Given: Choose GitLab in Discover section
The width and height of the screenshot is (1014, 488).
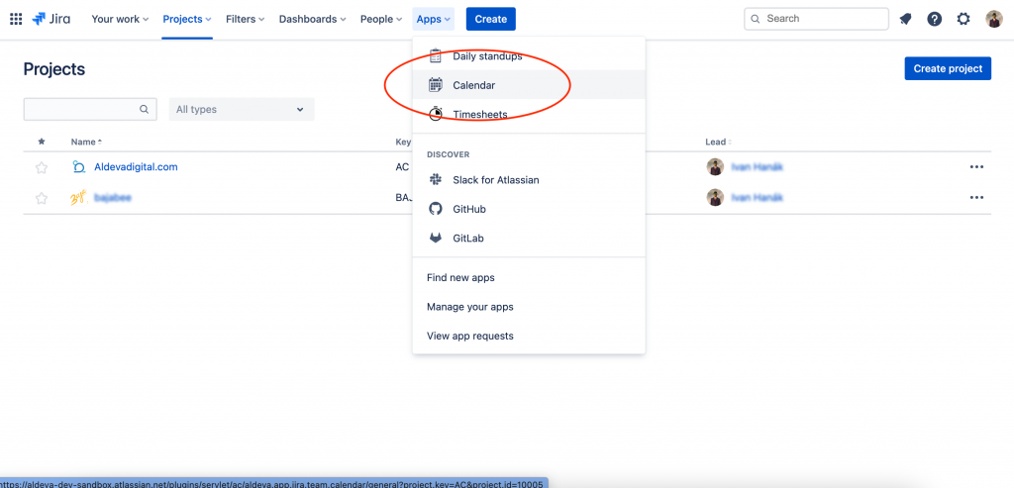Looking at the screenshot, I should tap(529, 238).
